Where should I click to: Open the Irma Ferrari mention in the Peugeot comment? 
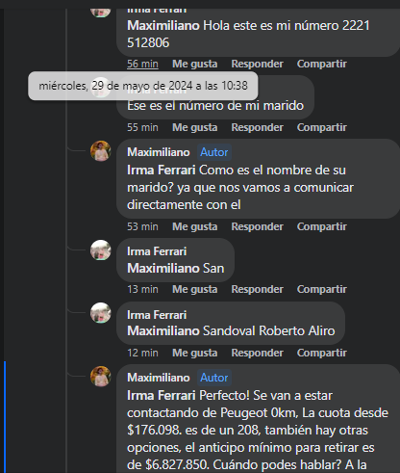pos(162,395)
